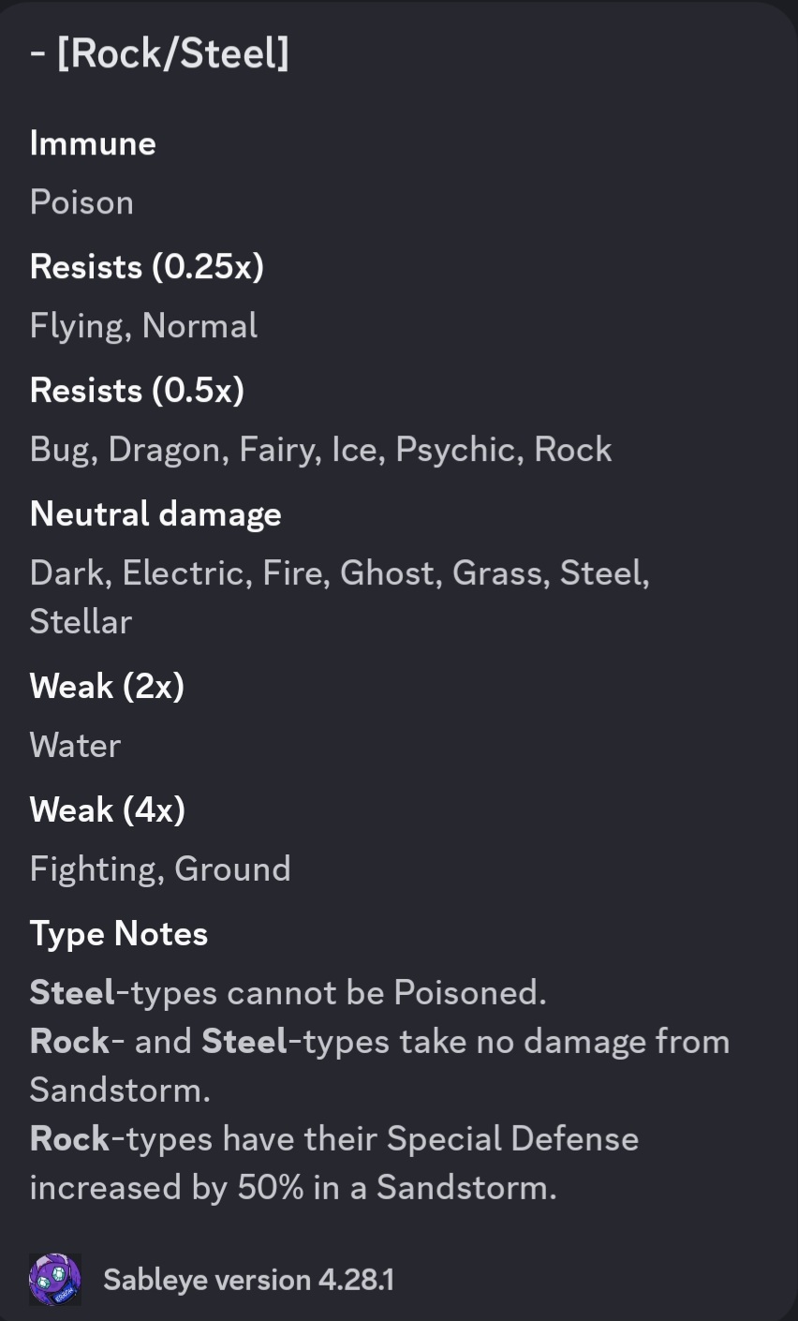This screenshot has height=1321, width=798.
Task: Select the Neutral damage heading
Action: (x=155, y=514)
